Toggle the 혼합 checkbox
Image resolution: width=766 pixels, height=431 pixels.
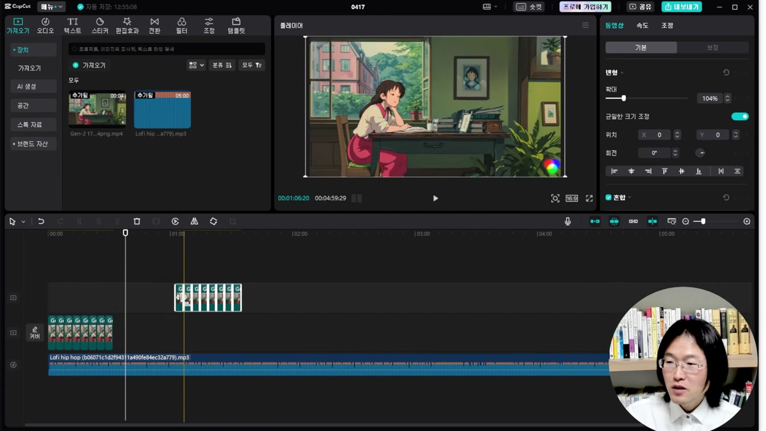[609, 197]
